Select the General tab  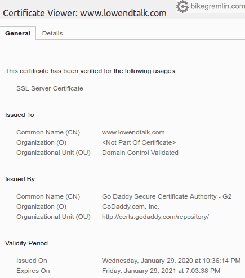coord(17,33)
